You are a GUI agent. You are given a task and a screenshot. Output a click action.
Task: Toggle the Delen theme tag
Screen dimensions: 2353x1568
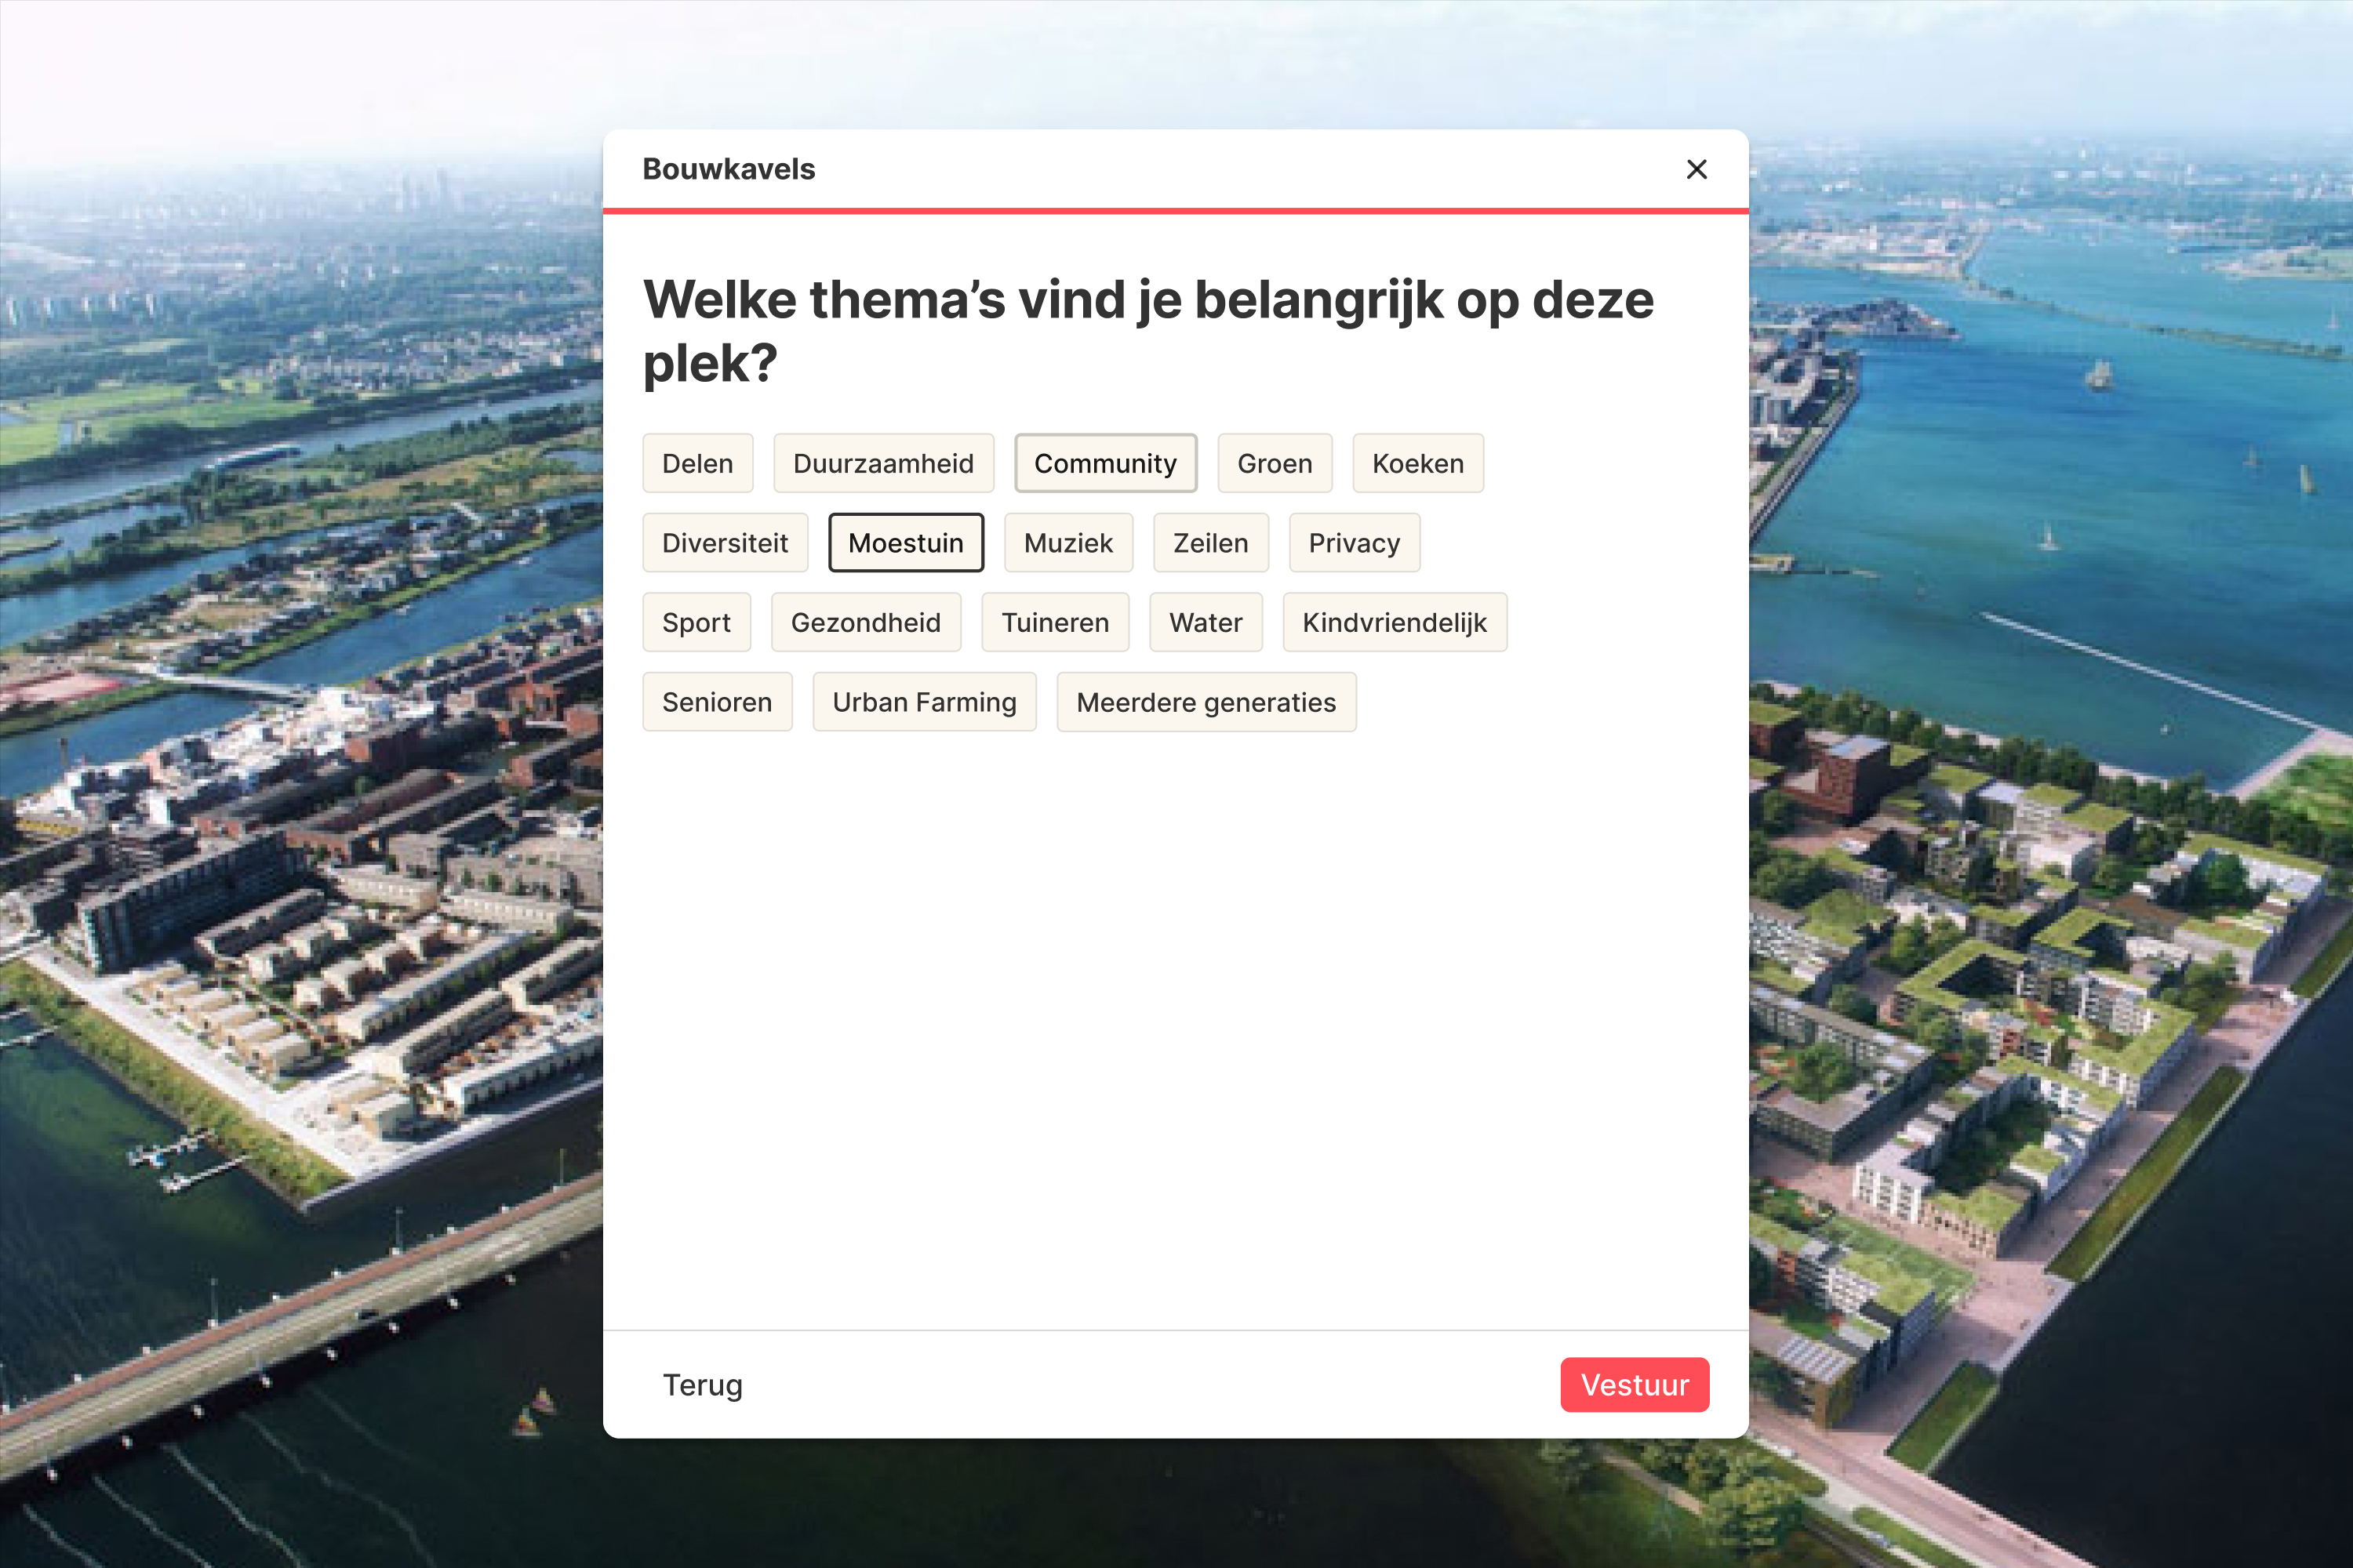coord(697,463)
